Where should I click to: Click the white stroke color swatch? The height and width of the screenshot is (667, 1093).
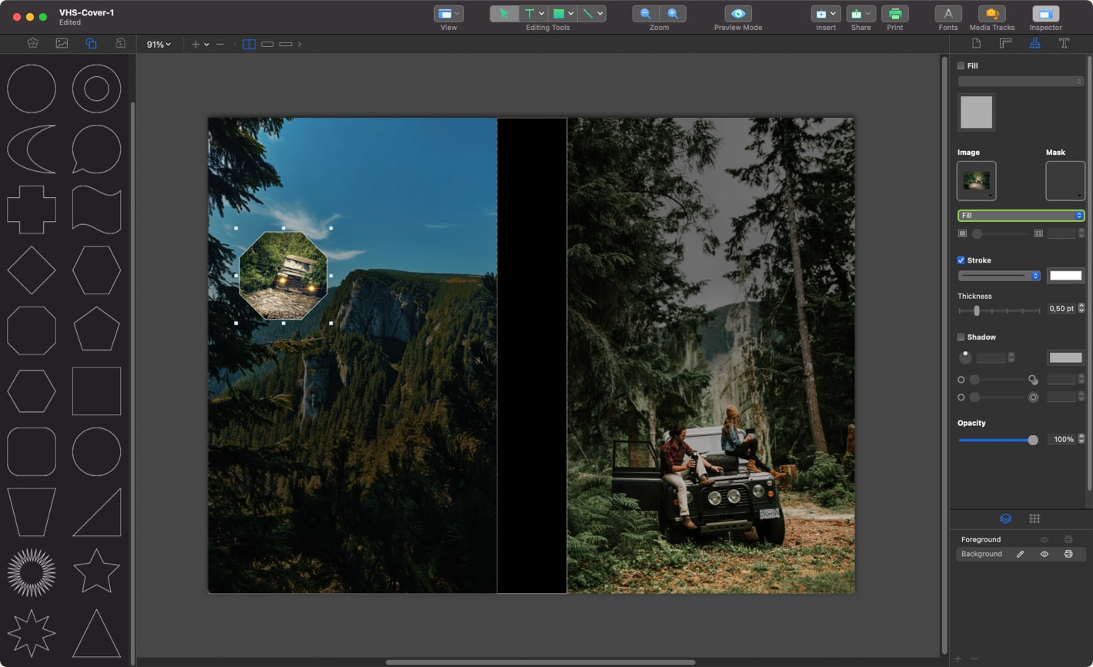[x=1065, y=276]
